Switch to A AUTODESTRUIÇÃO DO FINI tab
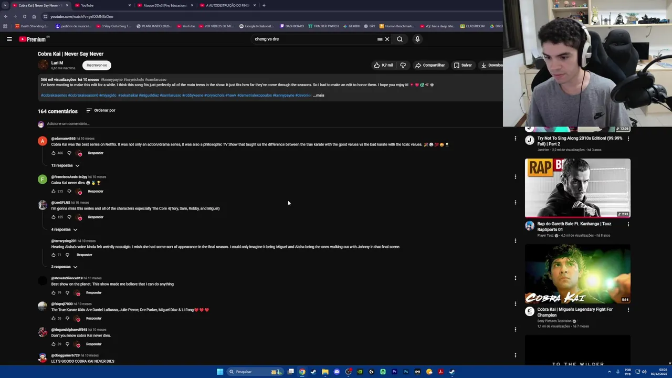 click(x=227, y=5)
